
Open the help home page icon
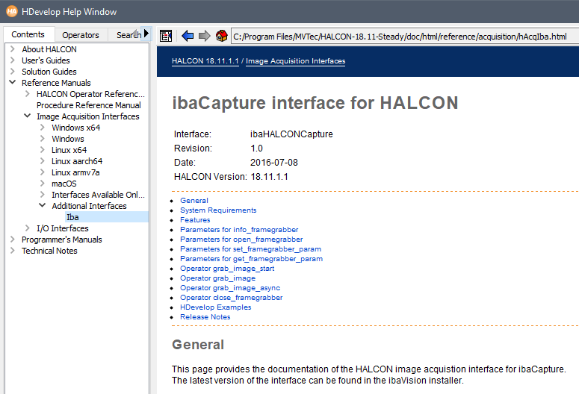(x=222, y=36)
